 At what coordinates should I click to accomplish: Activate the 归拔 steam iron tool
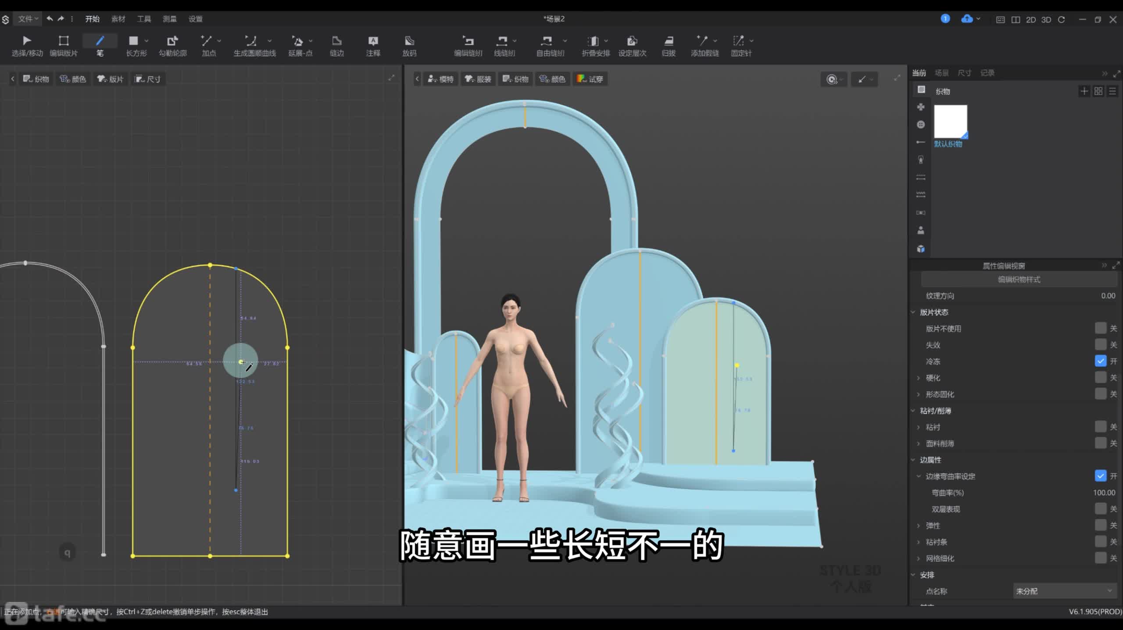pyautogui.click(x=669, y=46)
